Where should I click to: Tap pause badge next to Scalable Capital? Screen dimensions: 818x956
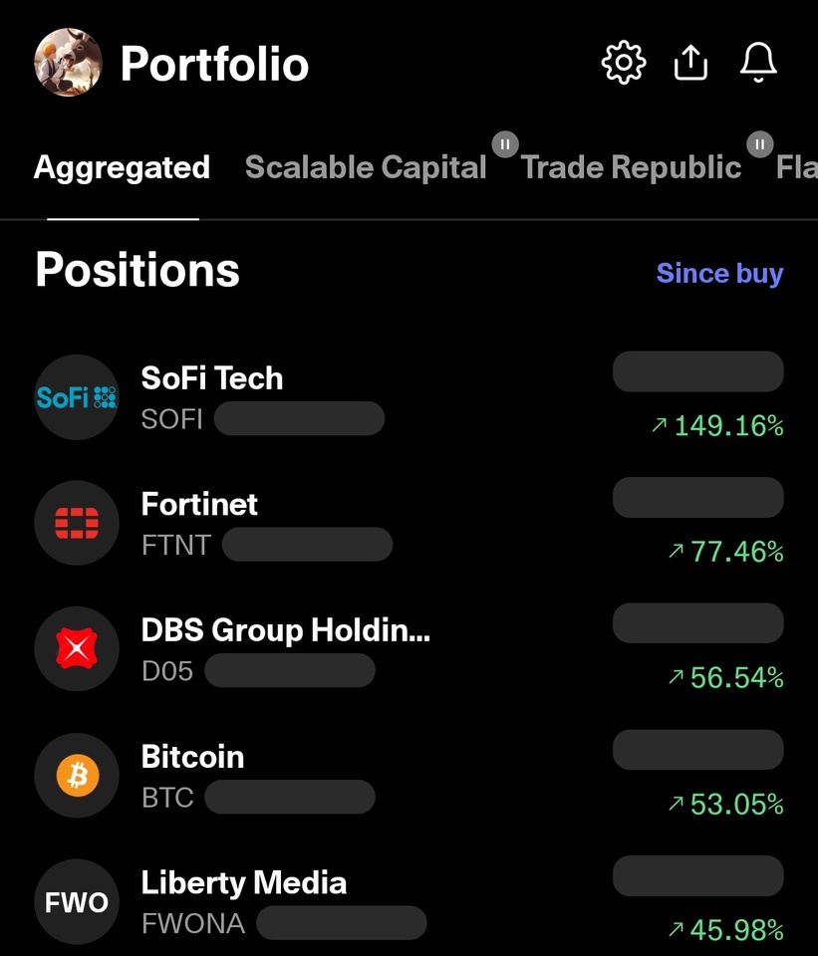tap(505, 145)
